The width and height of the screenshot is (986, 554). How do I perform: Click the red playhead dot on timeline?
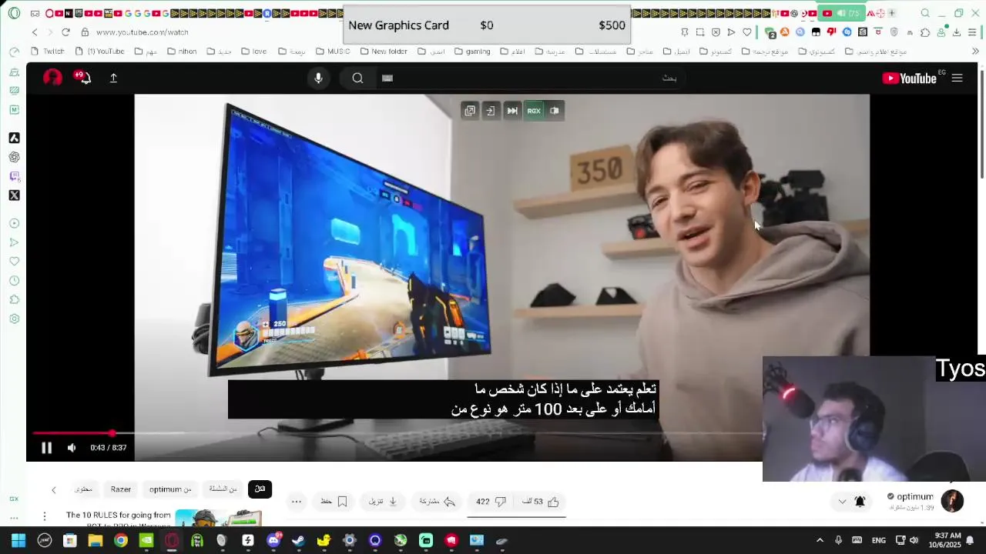(112, 434)
